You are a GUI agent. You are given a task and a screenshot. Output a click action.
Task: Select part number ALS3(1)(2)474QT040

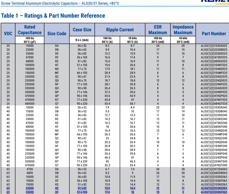point(214,165)
